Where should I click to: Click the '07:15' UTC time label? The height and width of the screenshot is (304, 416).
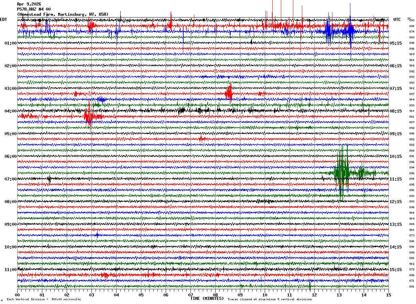tap(396, 89)
